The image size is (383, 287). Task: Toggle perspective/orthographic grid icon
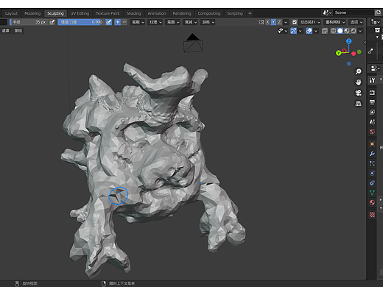point(359,104)
